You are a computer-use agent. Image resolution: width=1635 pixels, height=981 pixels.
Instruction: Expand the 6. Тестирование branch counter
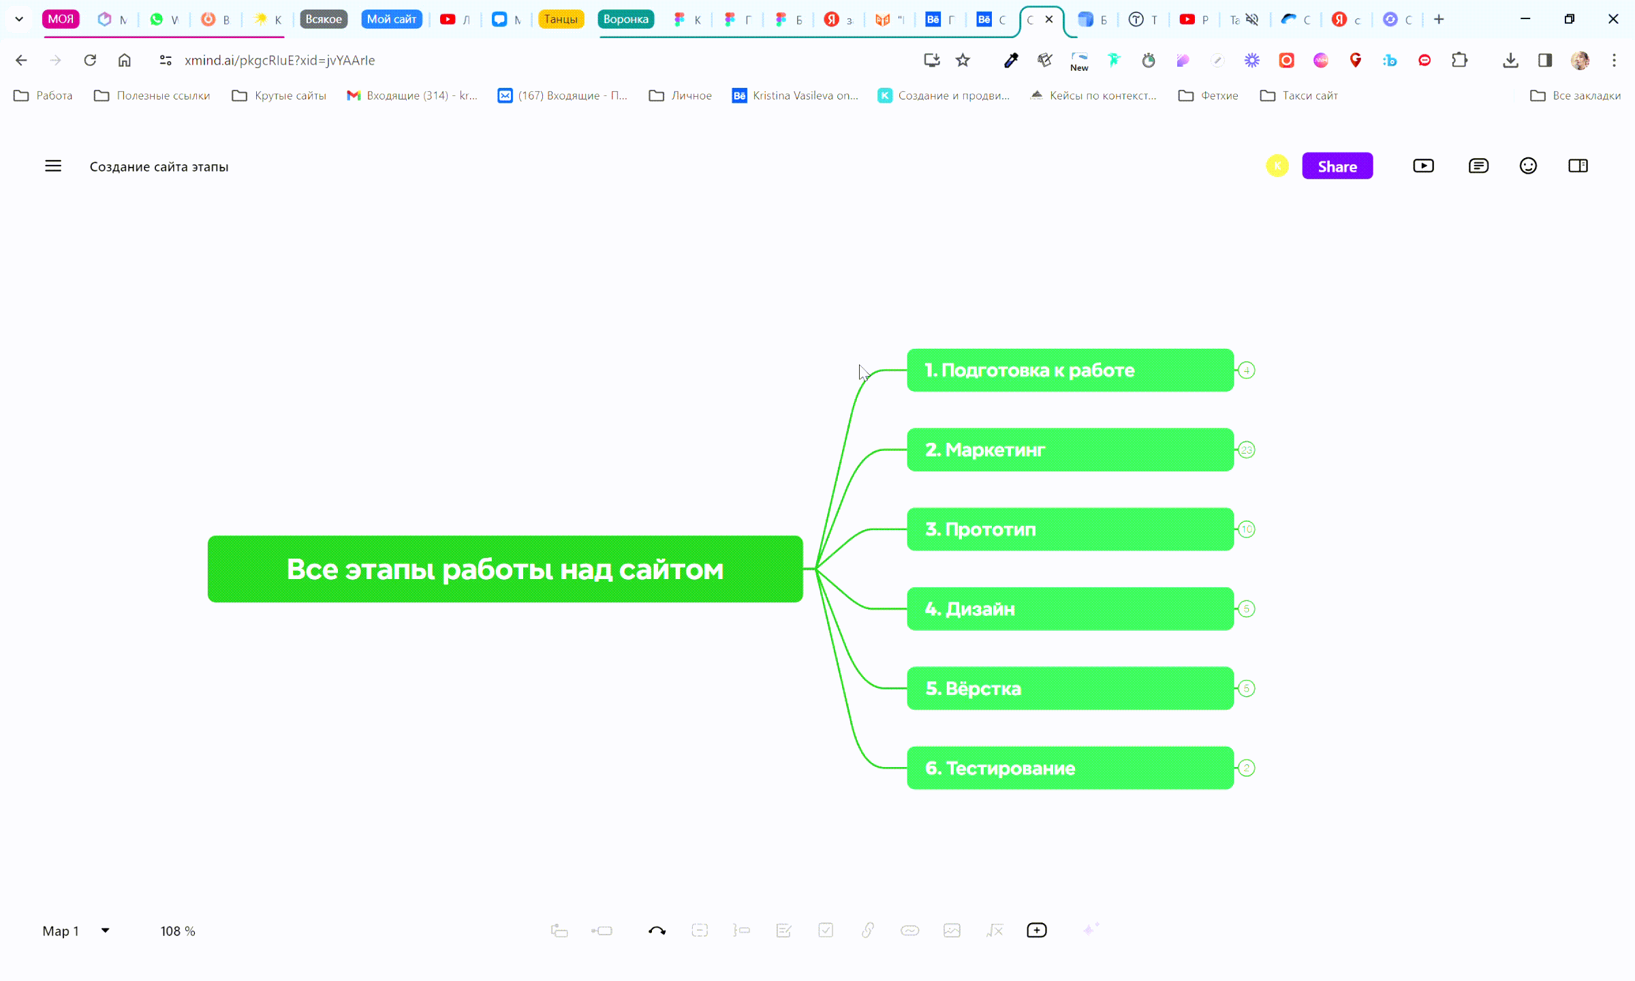(1247, 768)
